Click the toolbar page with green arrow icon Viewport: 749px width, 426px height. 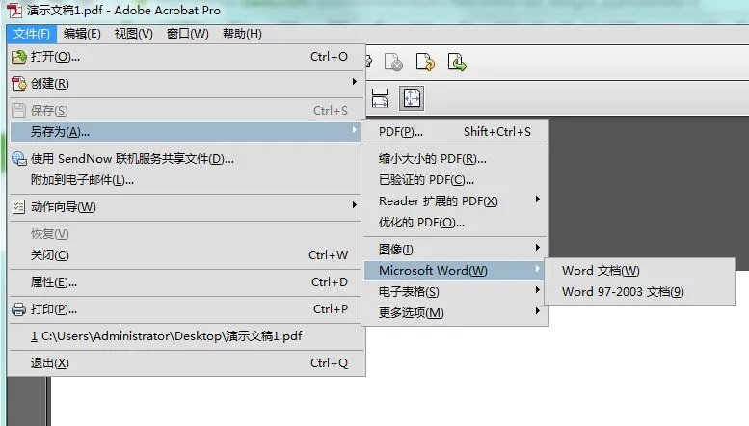tap(457, 62)
